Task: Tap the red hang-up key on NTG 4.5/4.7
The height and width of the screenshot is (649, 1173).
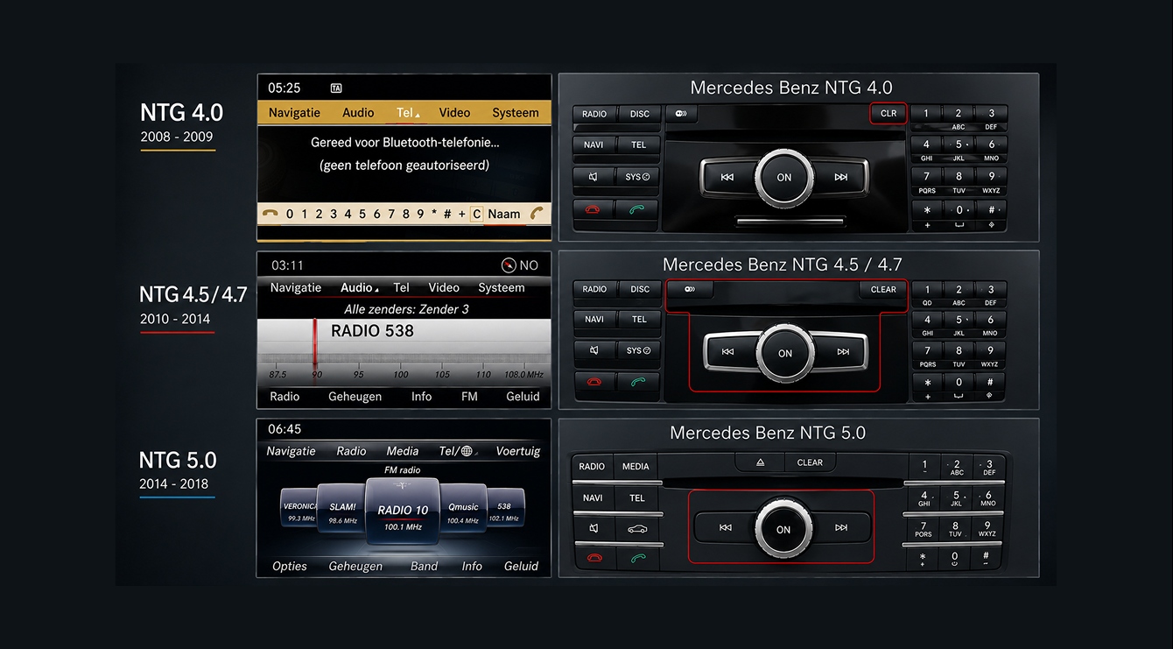Action: [x=594, y=382]
